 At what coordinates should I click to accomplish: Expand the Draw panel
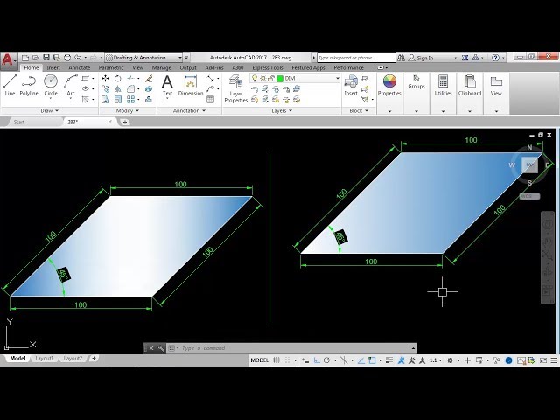50,111
